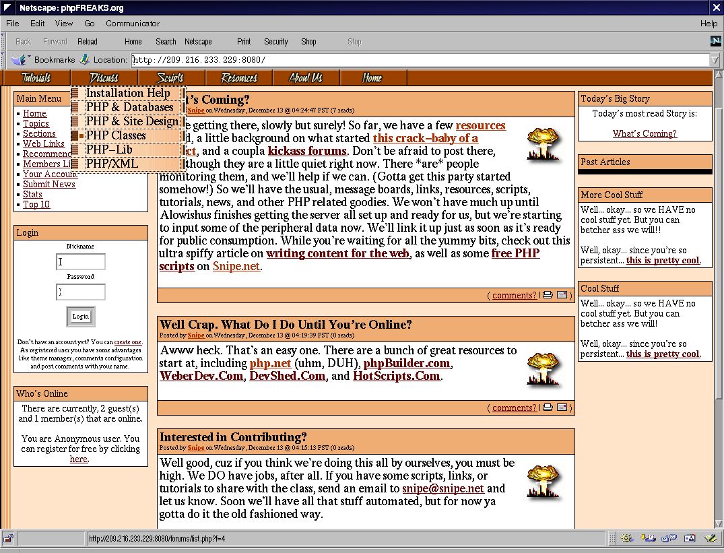Click the printer icon under What's Coming story
This screenshot has width=724, height=553.
pyautogui.click(x=548, y=295)
